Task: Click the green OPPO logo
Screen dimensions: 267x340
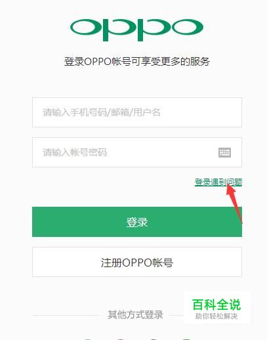Action: point(136,30)
